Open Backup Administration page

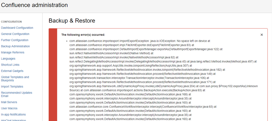(x=15, y=46)
